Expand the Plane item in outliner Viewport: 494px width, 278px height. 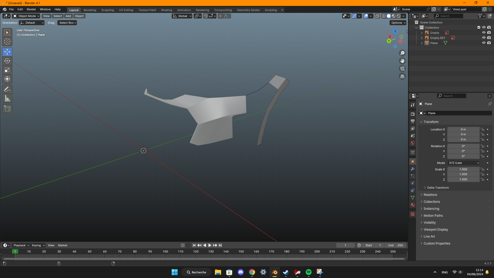pos(422,43)
